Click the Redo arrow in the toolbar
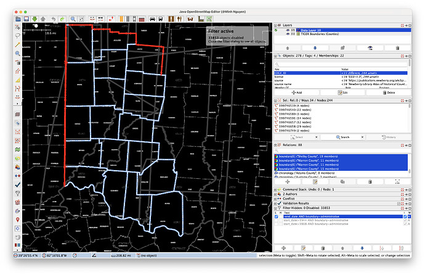 63,18
